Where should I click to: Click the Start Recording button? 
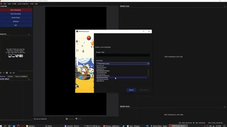click(x=16, y=14)
